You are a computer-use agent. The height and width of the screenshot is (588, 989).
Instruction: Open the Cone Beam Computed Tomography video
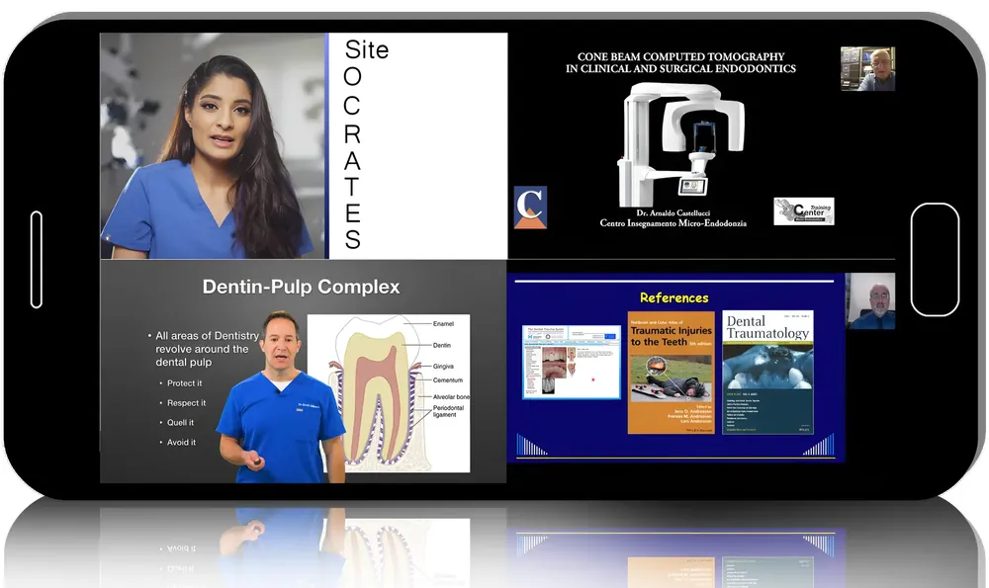701,145
